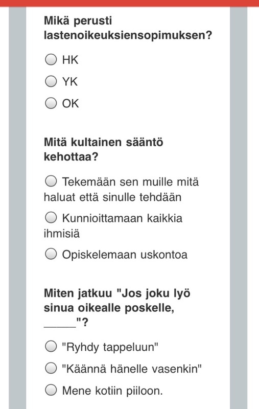Screen dimensions: 259x409
Task: Tap the 'ihmisiä' continuation label text
Action: tap(61, 233)
